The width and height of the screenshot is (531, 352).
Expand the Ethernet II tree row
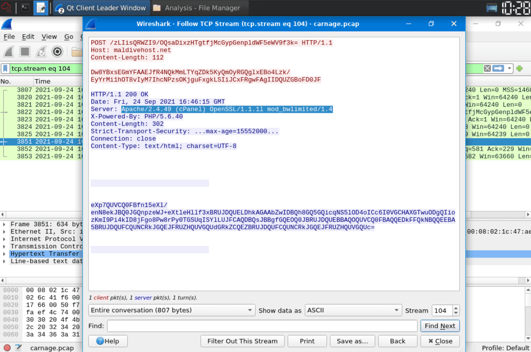tap(4, 232)
